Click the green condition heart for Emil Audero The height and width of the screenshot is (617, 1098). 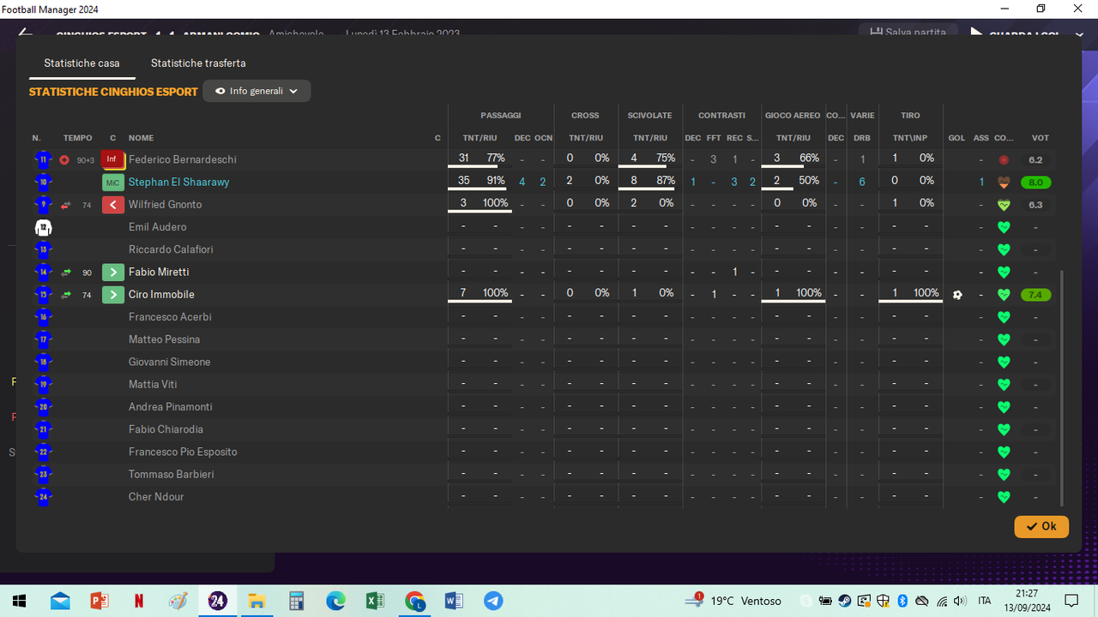pos(1004,227)
